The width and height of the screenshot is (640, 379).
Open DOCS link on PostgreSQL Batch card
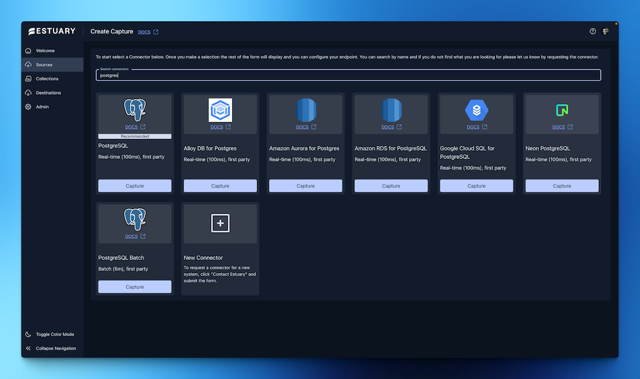tap(131, 236)
